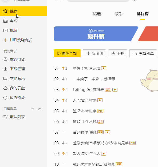158x167 pixels.
Task: Play the MV icon for 乌梅子酱
Action: pos(104,68)
